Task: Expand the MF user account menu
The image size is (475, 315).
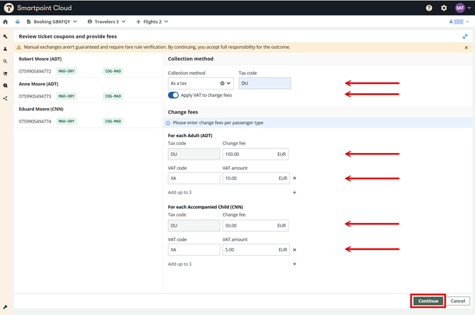Action: pos(463,8)
